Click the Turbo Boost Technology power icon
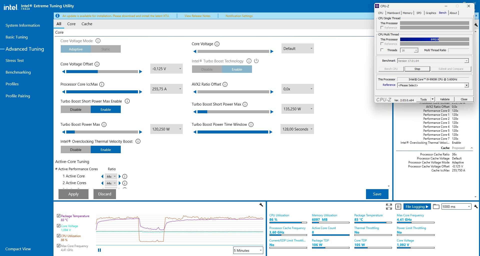The width and height of the screenshot is (480, 256). click(x=256, y=61)
